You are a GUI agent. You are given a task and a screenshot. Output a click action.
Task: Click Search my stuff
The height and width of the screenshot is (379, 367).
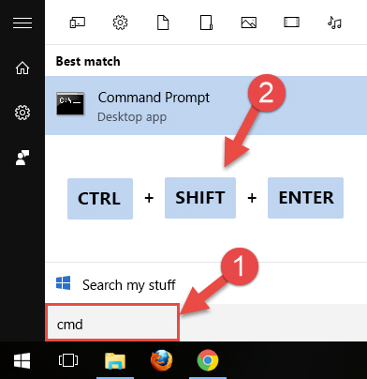(x=129, y=285)
